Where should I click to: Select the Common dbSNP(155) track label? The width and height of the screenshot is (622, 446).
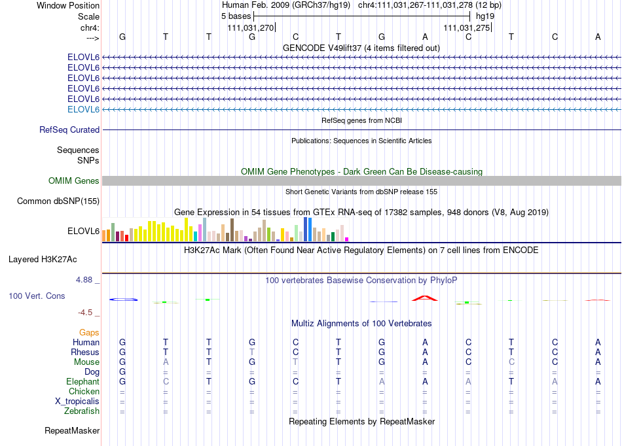[x=58, y=201]
